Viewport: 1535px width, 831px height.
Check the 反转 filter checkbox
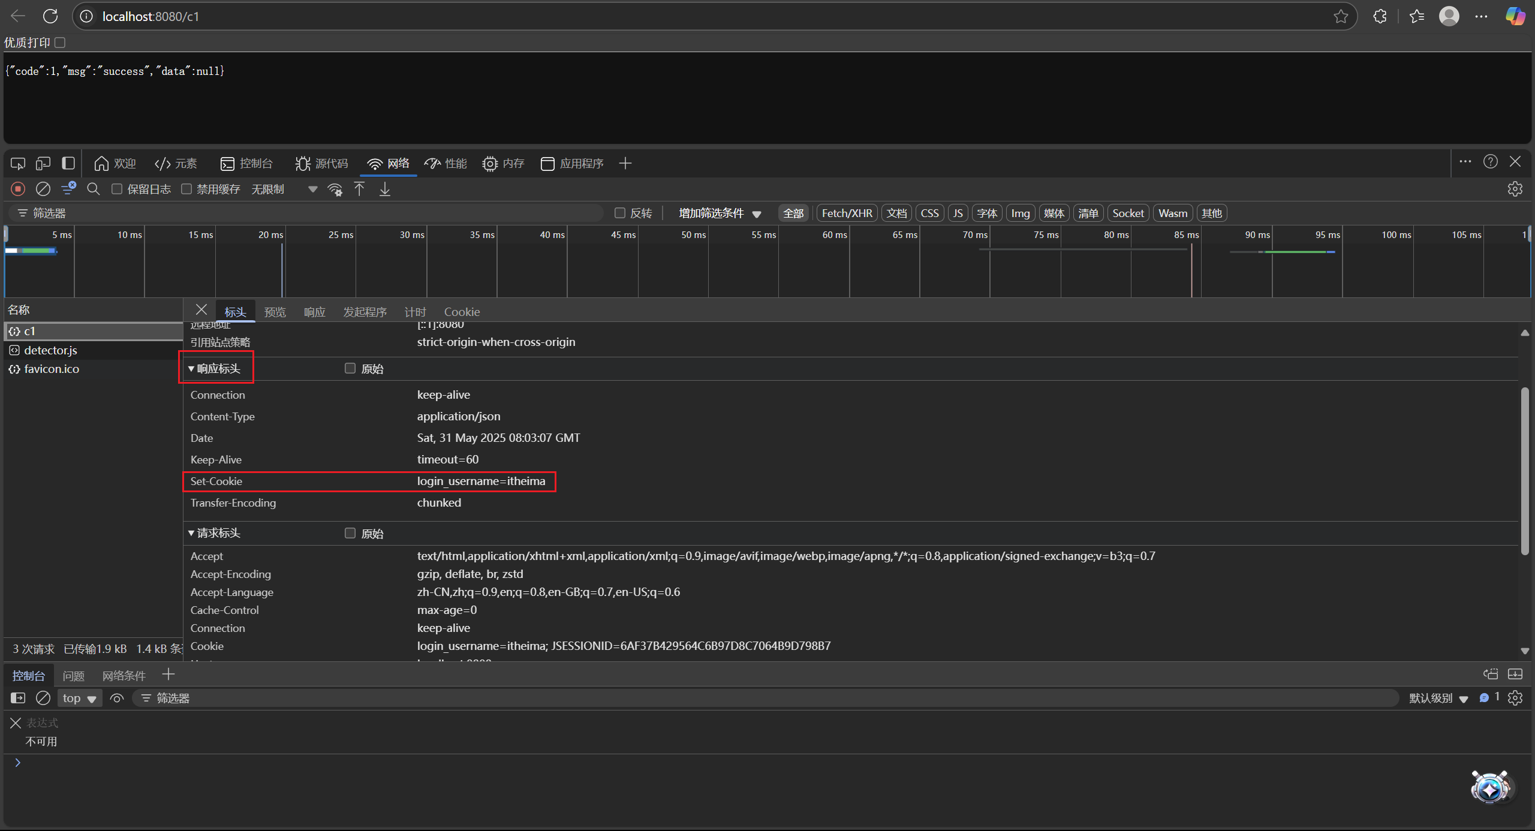click(620, 213)
